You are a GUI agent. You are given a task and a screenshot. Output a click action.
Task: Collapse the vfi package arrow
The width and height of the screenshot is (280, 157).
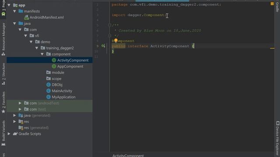pos(25,36)
